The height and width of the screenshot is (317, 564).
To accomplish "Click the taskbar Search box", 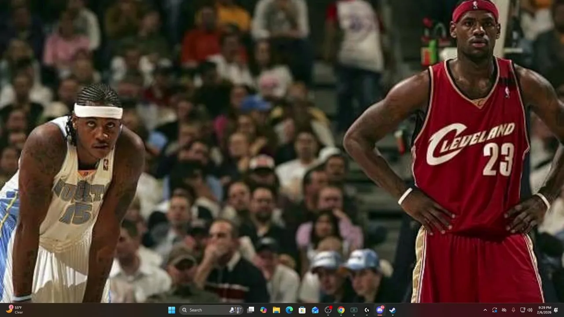I will tap(211, 310).
